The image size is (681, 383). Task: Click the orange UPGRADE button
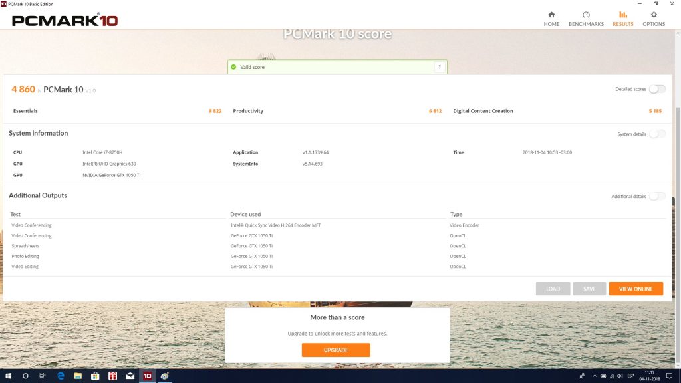pyautogui.click(x=336, y=350)
